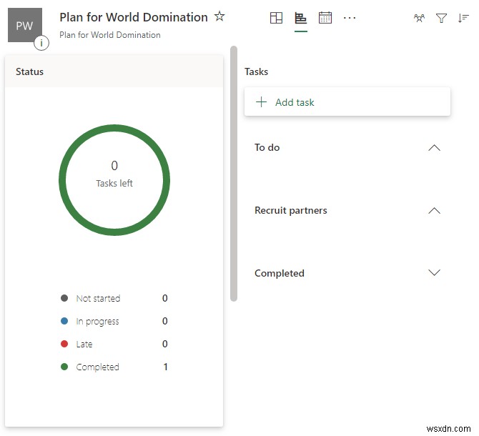Select the In progress legend label
The image size is (479, 436).
tap(97, 322)
